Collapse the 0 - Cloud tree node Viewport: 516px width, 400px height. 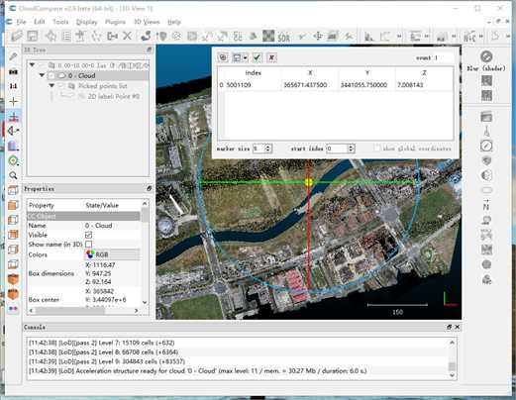[x=42, y=75]
